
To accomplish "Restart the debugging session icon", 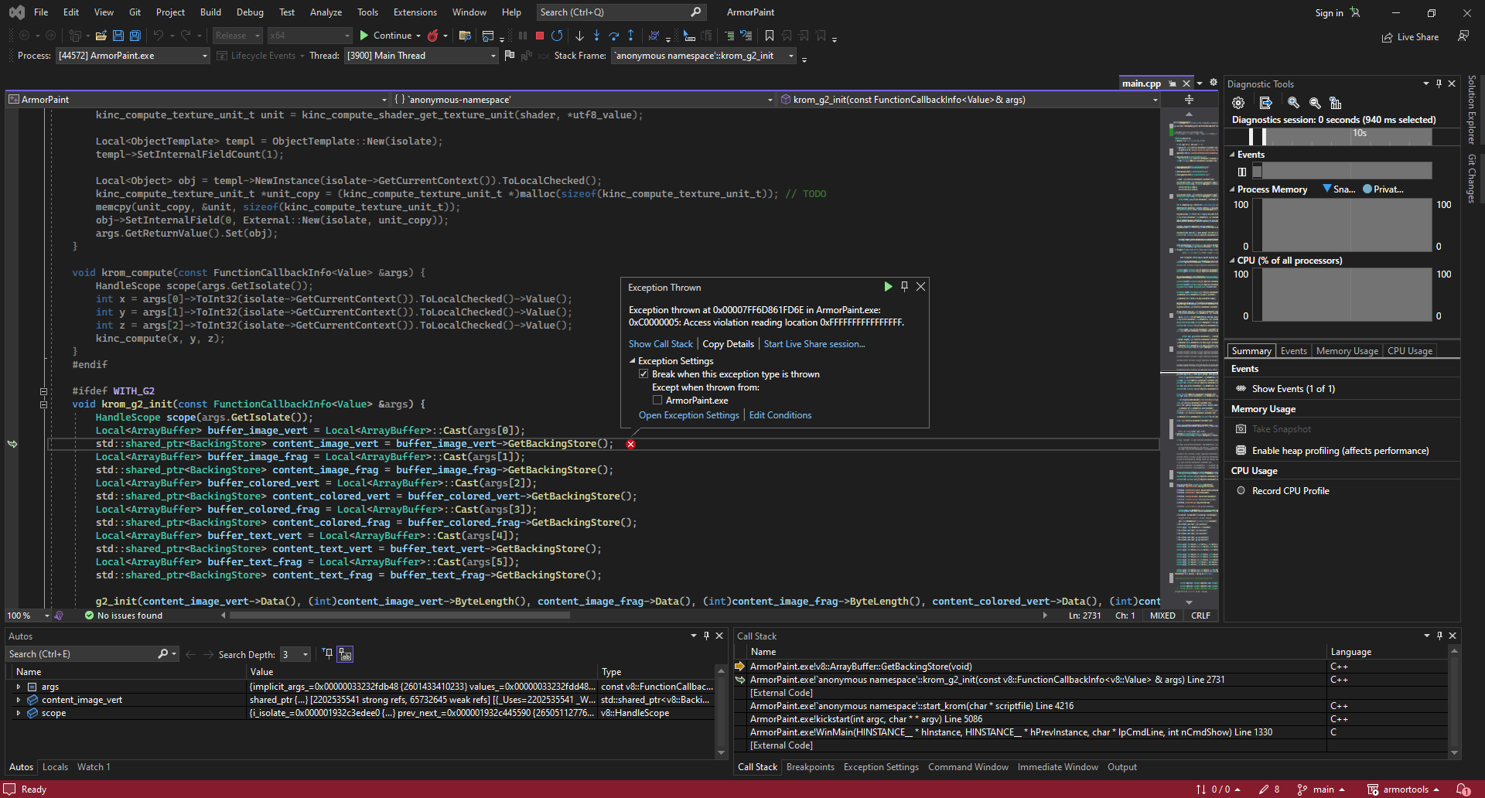I will click(x=557, y=36).
